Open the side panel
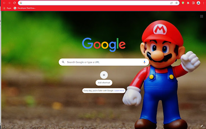The height and width of the screenshot is (129, 206). tap(193, 3)
